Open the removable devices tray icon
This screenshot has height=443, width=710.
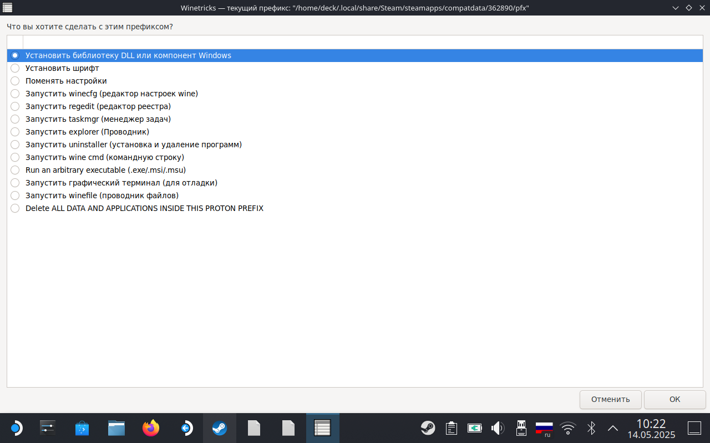[x=521, y=428]
